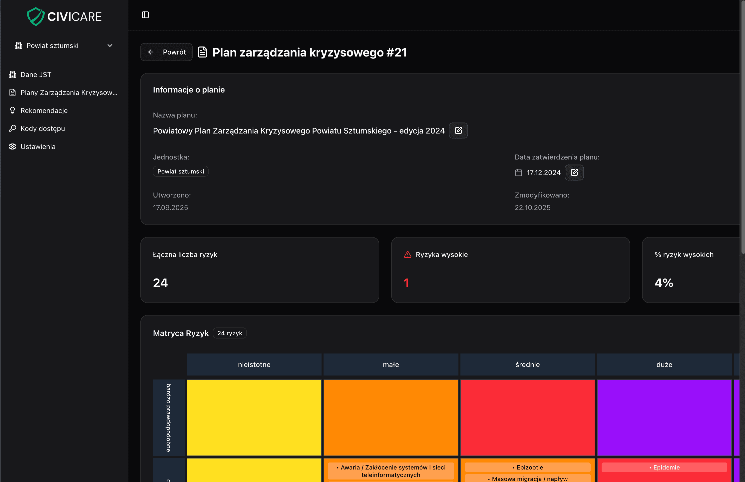Click the Dane JST building icon
This screenshot has width=745, height=482.
pos(12,74)
